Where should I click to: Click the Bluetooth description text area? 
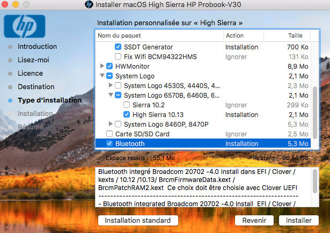click(x=204, y=187)
